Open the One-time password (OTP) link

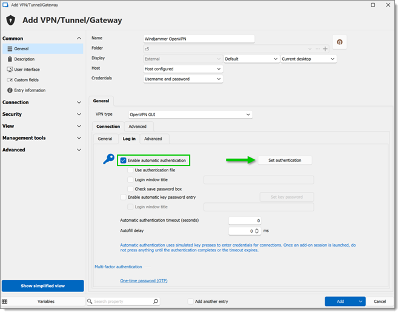coord(144,281)
